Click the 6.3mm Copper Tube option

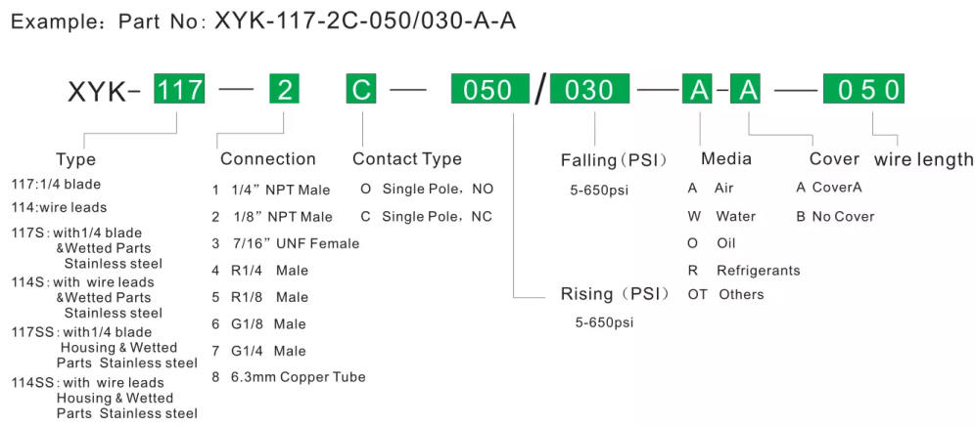[289, 377]
